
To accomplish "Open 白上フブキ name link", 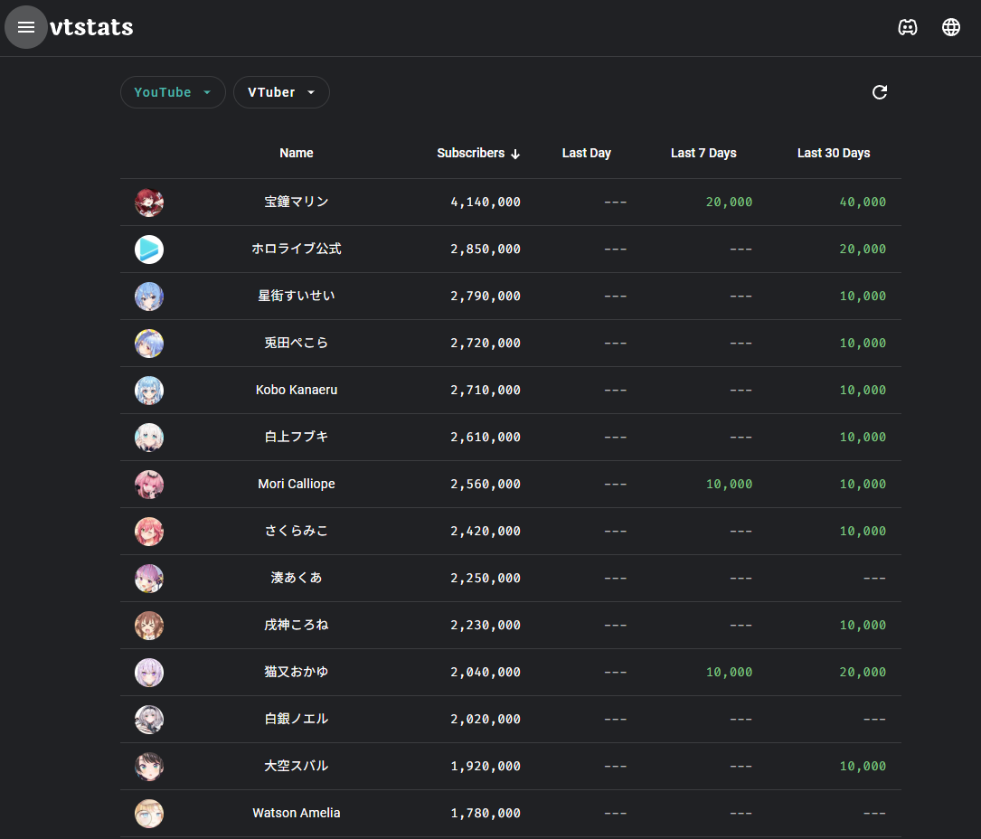I will click(x=296, y=436).
